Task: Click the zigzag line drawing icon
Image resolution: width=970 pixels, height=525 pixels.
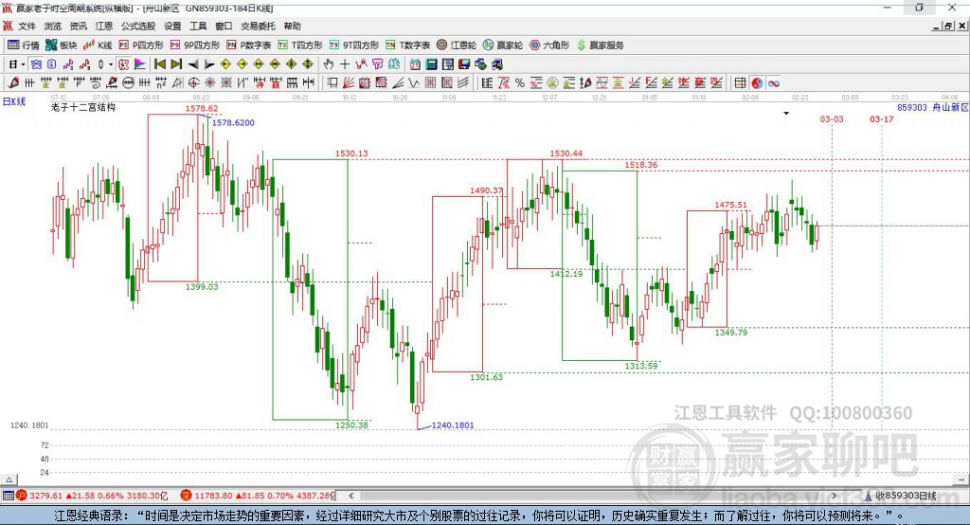Action: pyautogui.click(x=414, y=83)
